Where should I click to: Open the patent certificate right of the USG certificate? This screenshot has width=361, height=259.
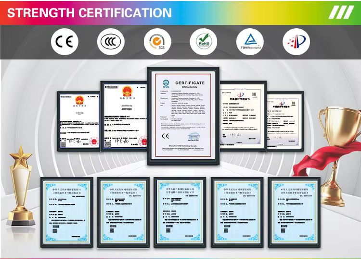click(x=243, y=117)
